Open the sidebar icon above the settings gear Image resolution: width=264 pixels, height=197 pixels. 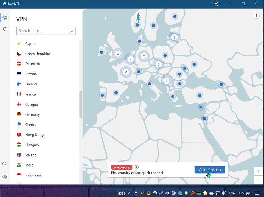tap(4, 164)
